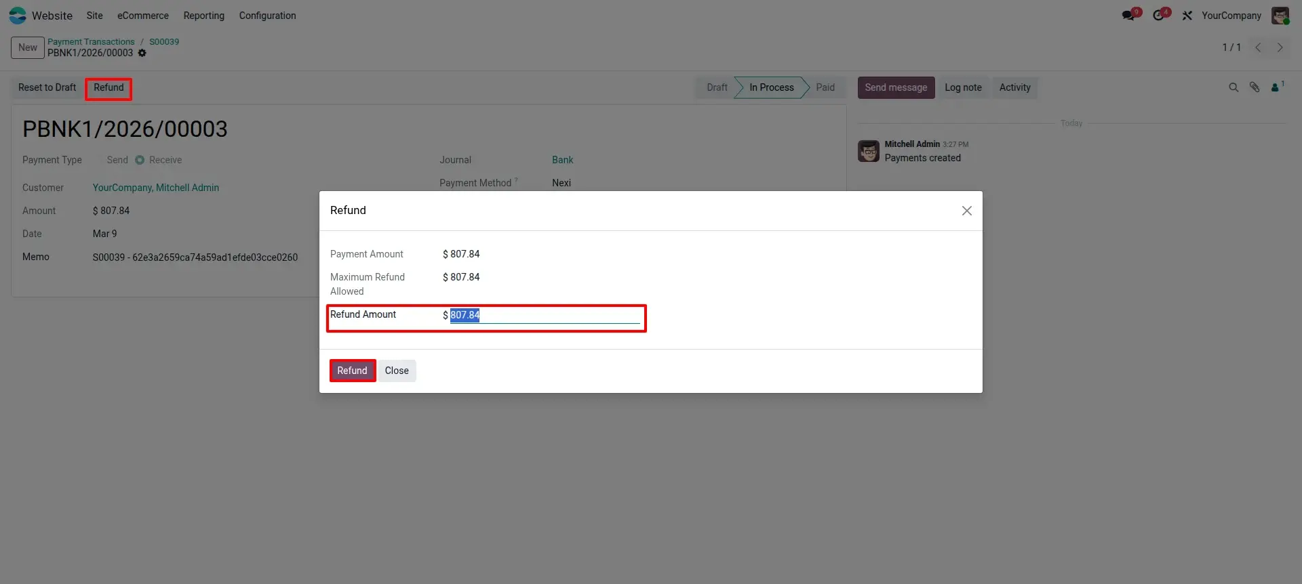Open the Bank journal link
Screen dimensions: 1302x584
pos(562,160)
